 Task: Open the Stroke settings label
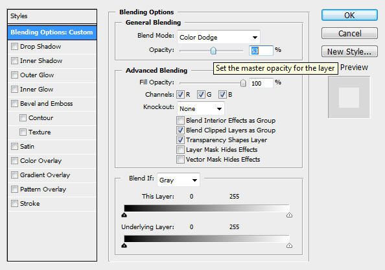[x=30, y=203]
